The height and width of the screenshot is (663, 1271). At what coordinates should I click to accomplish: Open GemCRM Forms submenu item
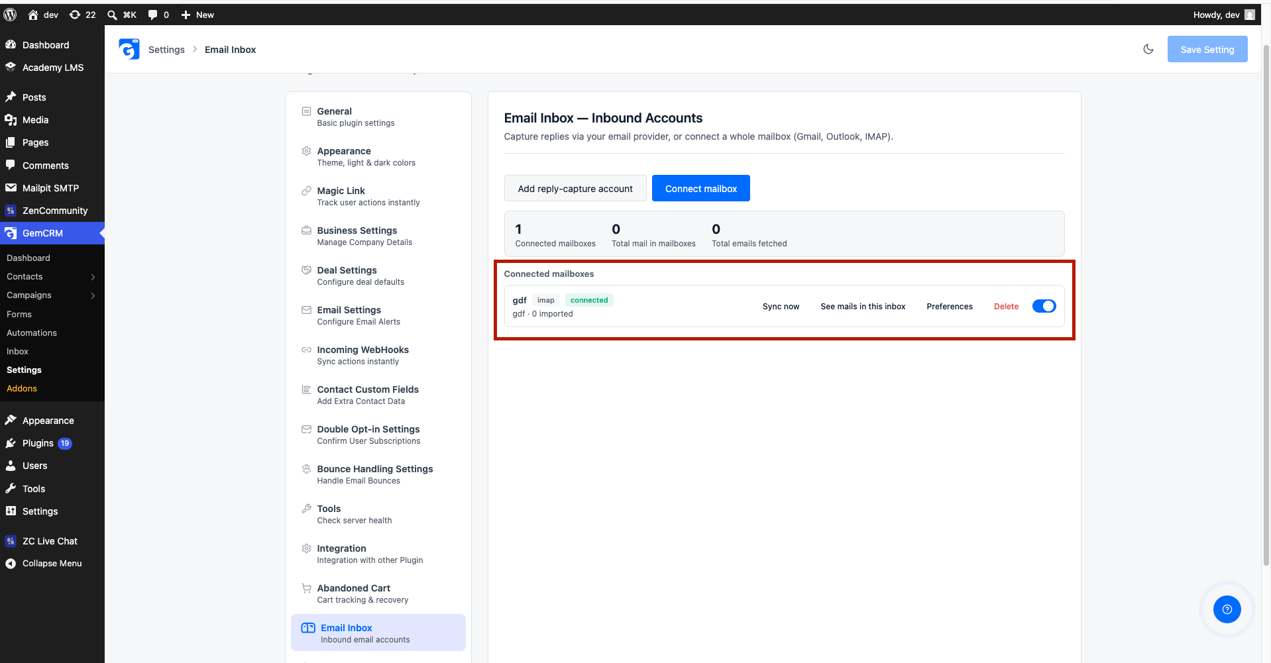19,314
